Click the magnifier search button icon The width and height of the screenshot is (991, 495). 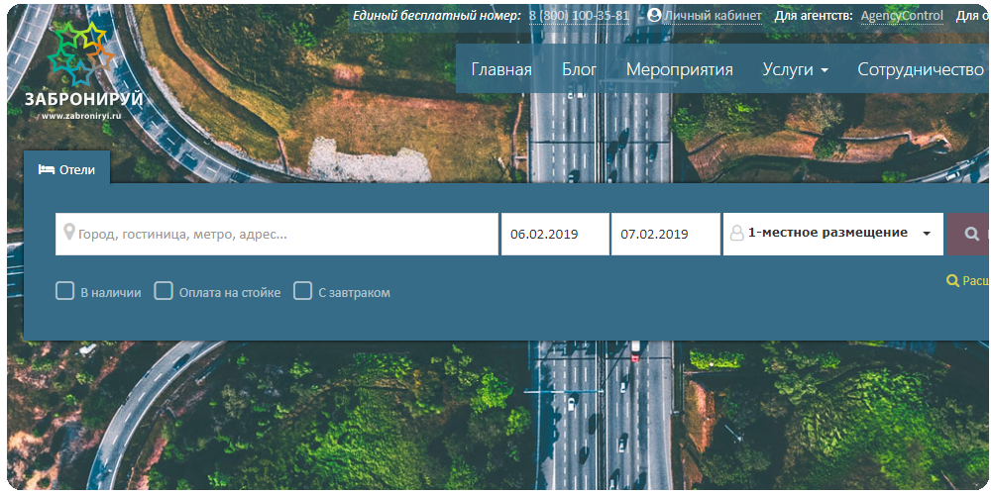(972, 235)
